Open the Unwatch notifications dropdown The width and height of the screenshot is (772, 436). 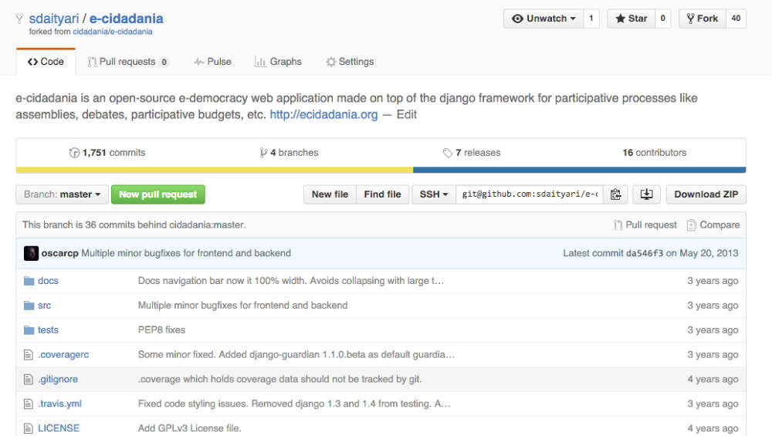[x=543, y=19]
